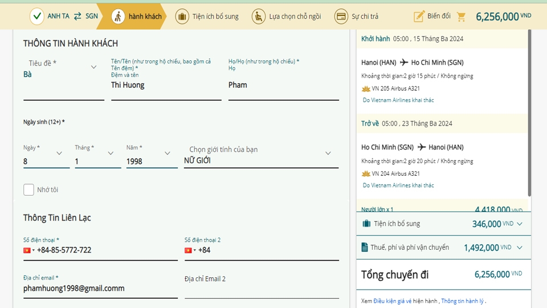Image resolution: width=547 pixels, height=308 pixels.
Task: Click the 1,492,000 VND taxes amount
Action: 487,248
